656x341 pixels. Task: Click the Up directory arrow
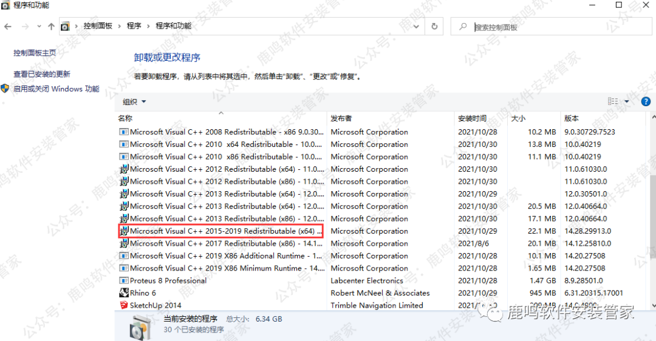click(51, 27)
